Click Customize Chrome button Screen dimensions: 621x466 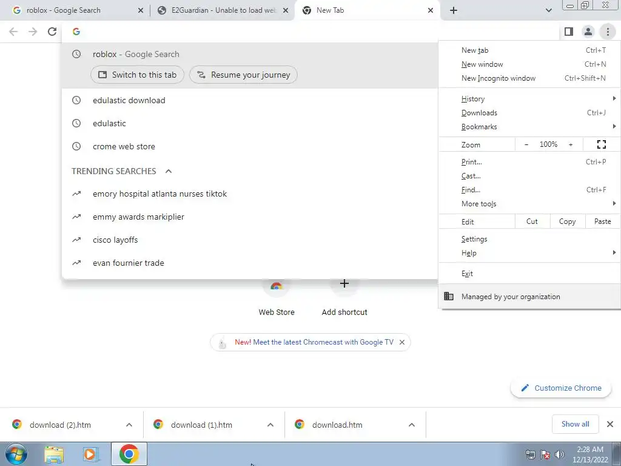[x=561, y=388]
